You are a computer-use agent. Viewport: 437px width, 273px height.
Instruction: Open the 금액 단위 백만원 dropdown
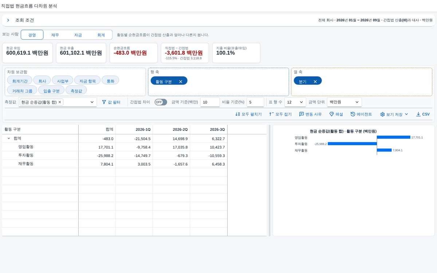[x=345, y=102]
